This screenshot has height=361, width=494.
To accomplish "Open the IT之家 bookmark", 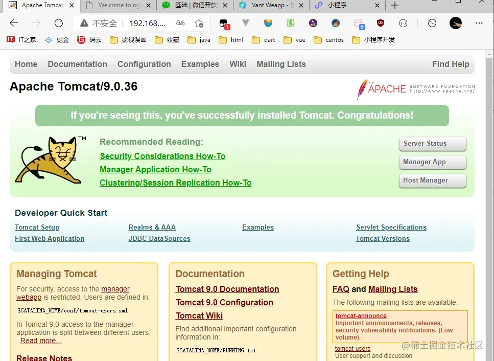I will pos(21,40).
